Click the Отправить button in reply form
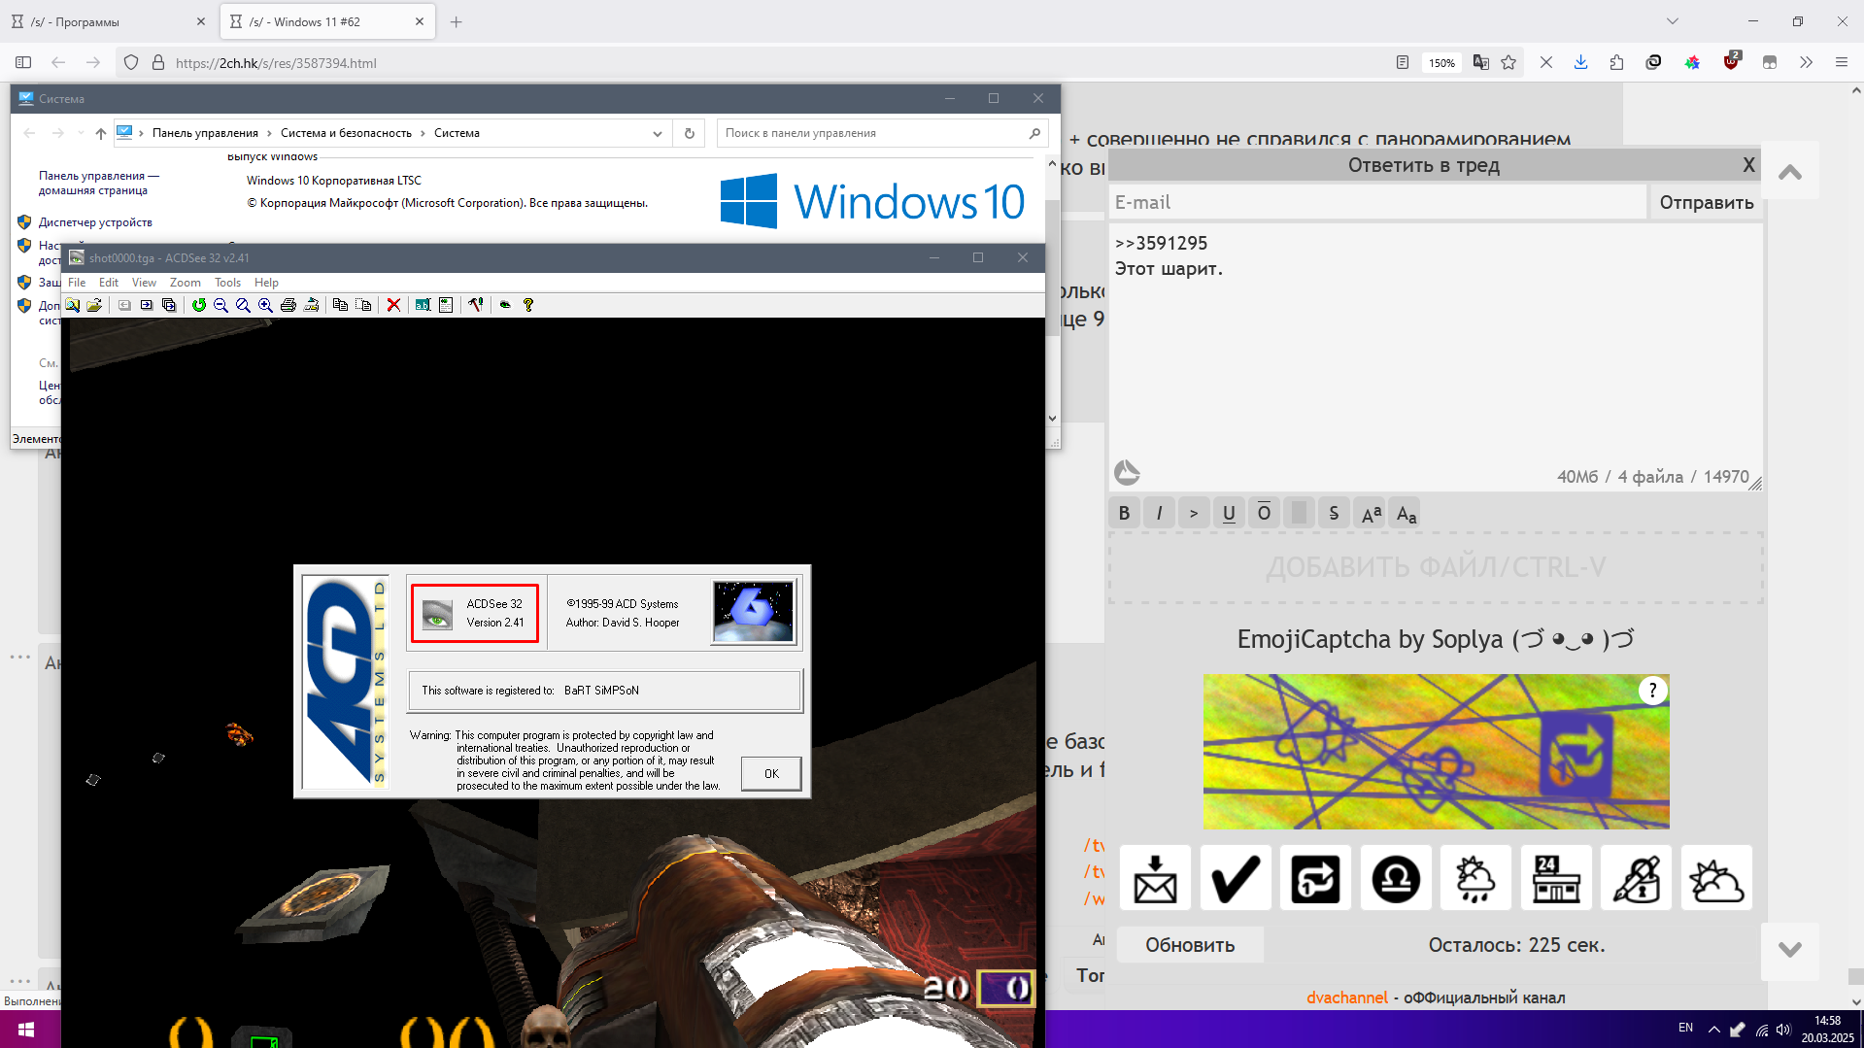 [1706, 202]
